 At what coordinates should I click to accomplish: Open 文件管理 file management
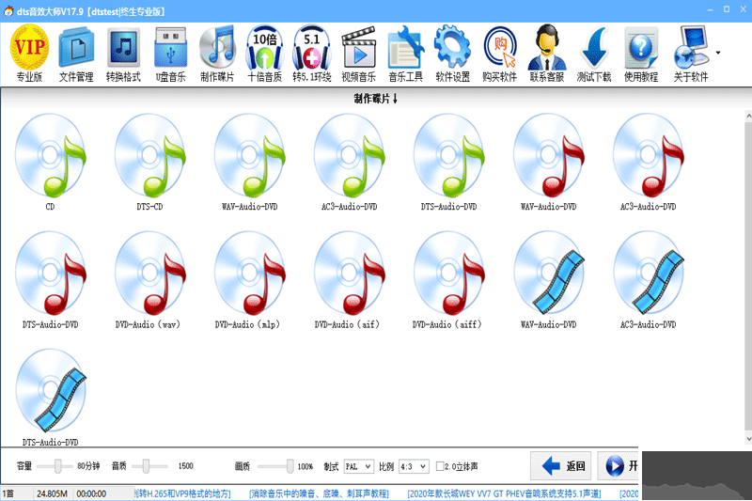click(76, 54)
